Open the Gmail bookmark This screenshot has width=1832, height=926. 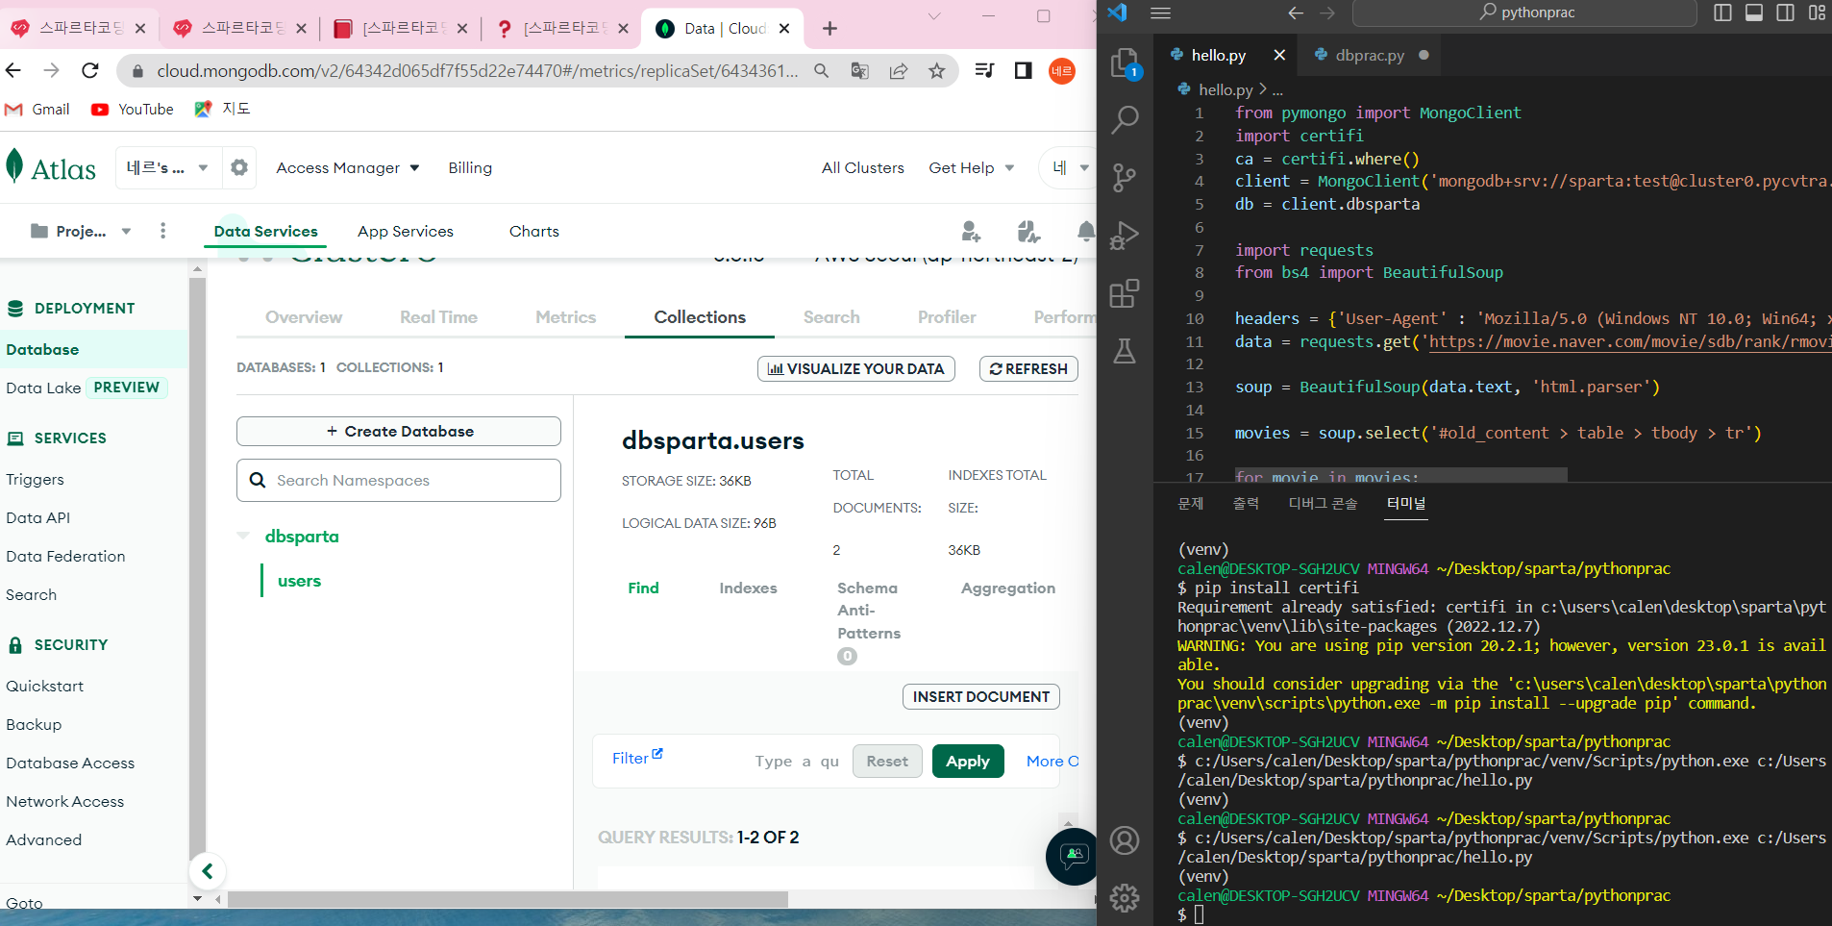(37, 109)
